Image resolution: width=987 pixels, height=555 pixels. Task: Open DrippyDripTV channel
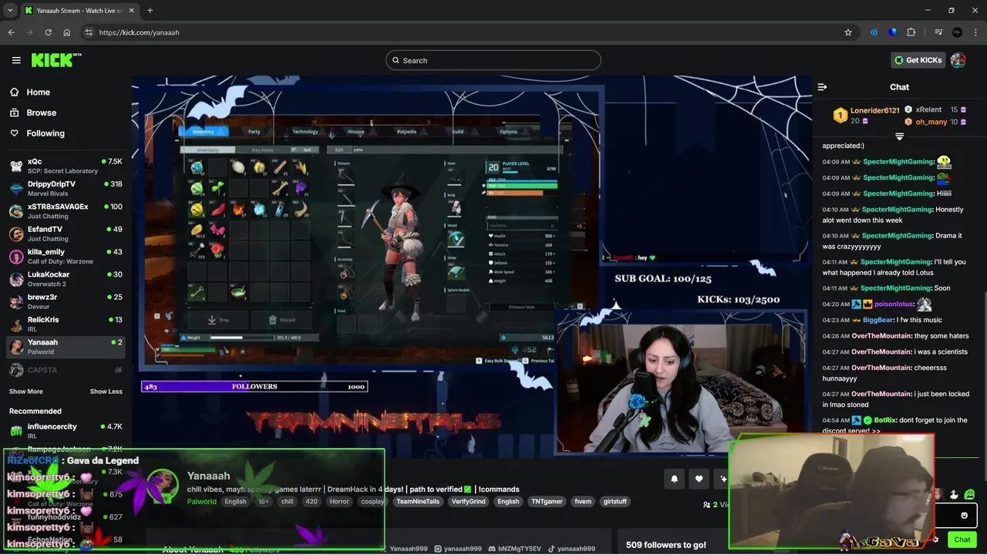click(65, 189)
